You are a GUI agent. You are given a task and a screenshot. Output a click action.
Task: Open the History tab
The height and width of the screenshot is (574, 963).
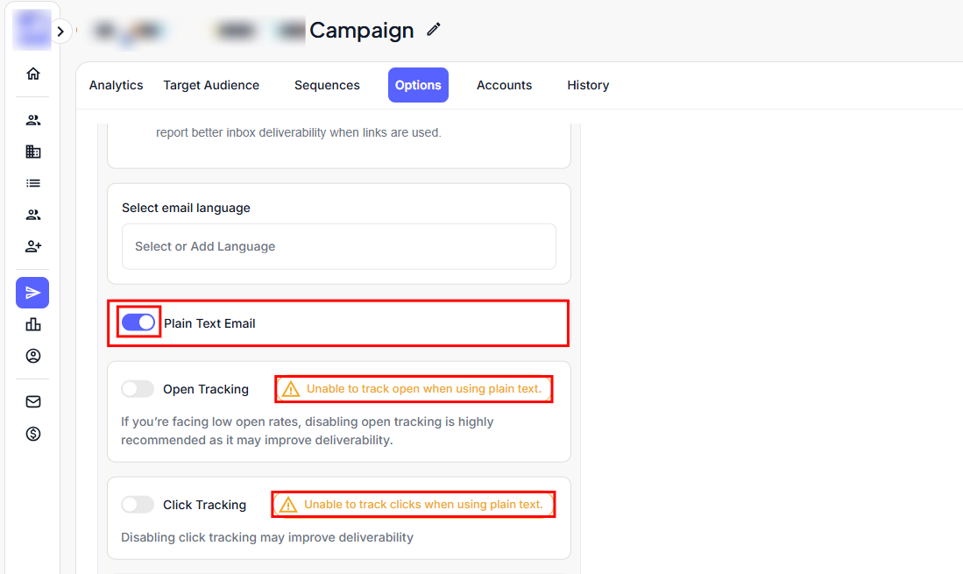pyautogui.click(x=588, y=85)
